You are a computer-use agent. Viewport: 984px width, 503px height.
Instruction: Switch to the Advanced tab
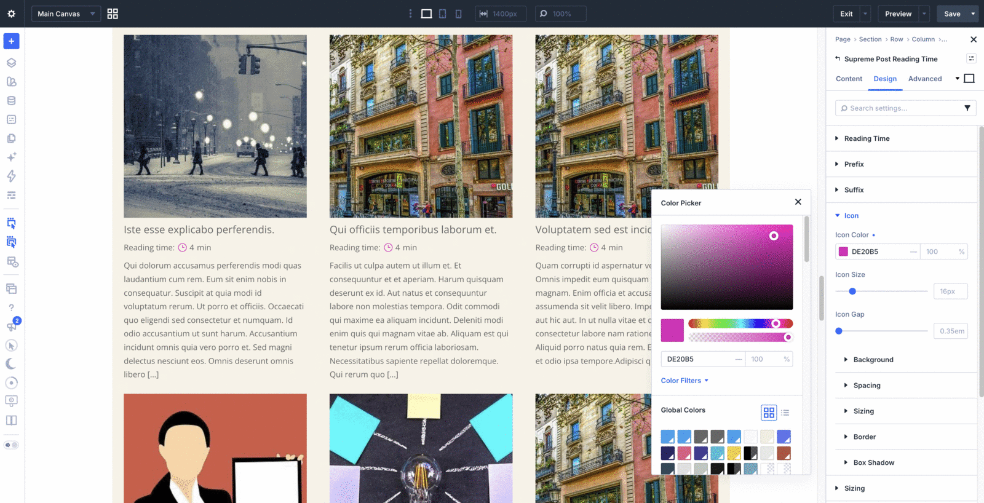tap(925, 79)
